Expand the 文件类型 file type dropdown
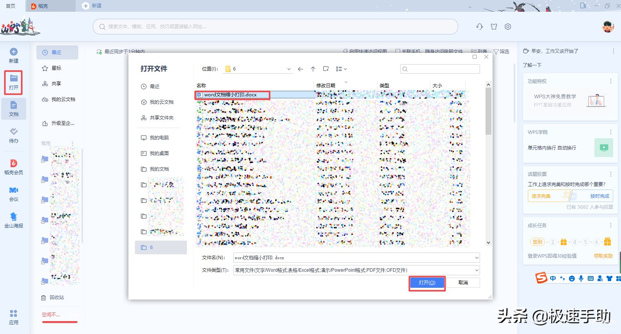 coord(477,270)
